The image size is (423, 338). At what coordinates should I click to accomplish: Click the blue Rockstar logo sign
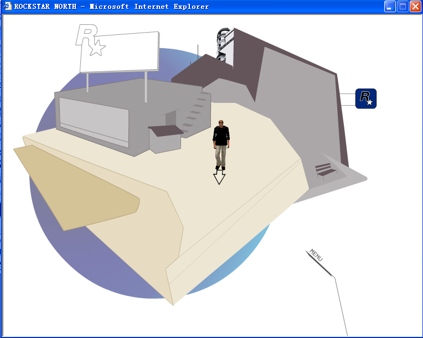click(366, 98)
